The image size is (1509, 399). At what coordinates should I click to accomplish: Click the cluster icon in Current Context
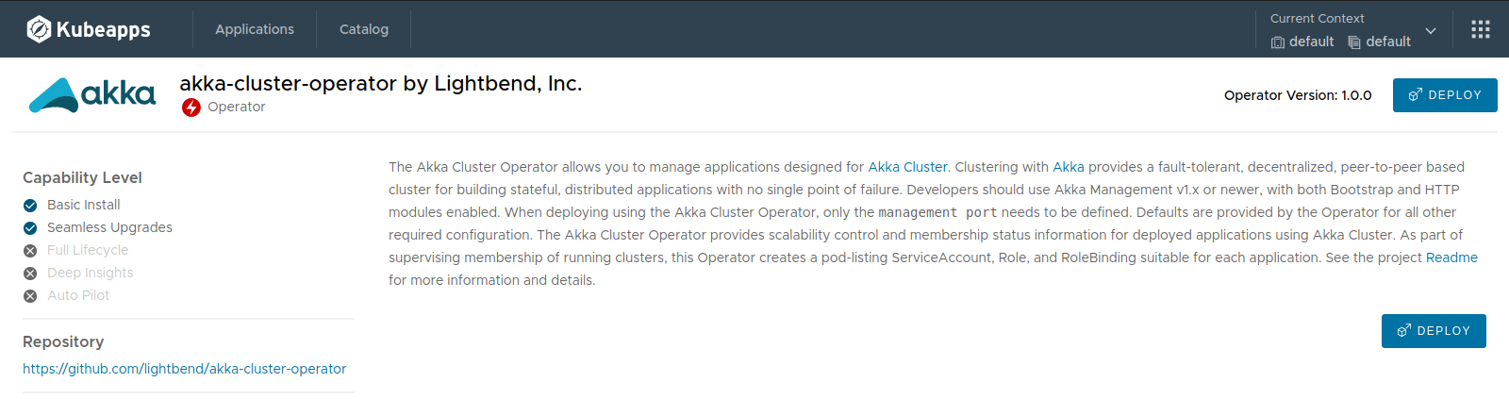[1278, 42]
